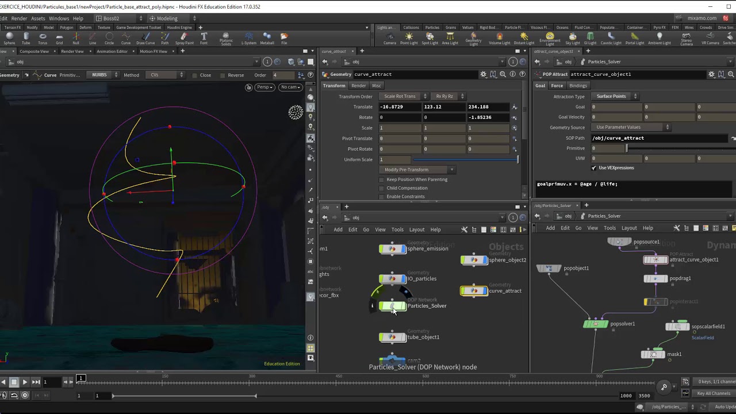Select the curve_attract node in network
Image resolution: width=736 pixels, height=414 pixels.
(x=474, y=291)
